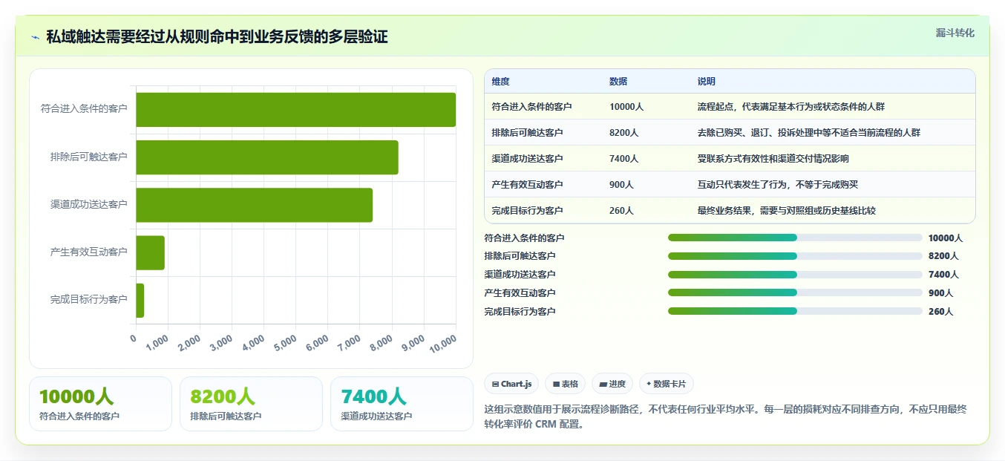
Task: Click the 完成目标行为客户 chart bar
Action: pos(140,300)
